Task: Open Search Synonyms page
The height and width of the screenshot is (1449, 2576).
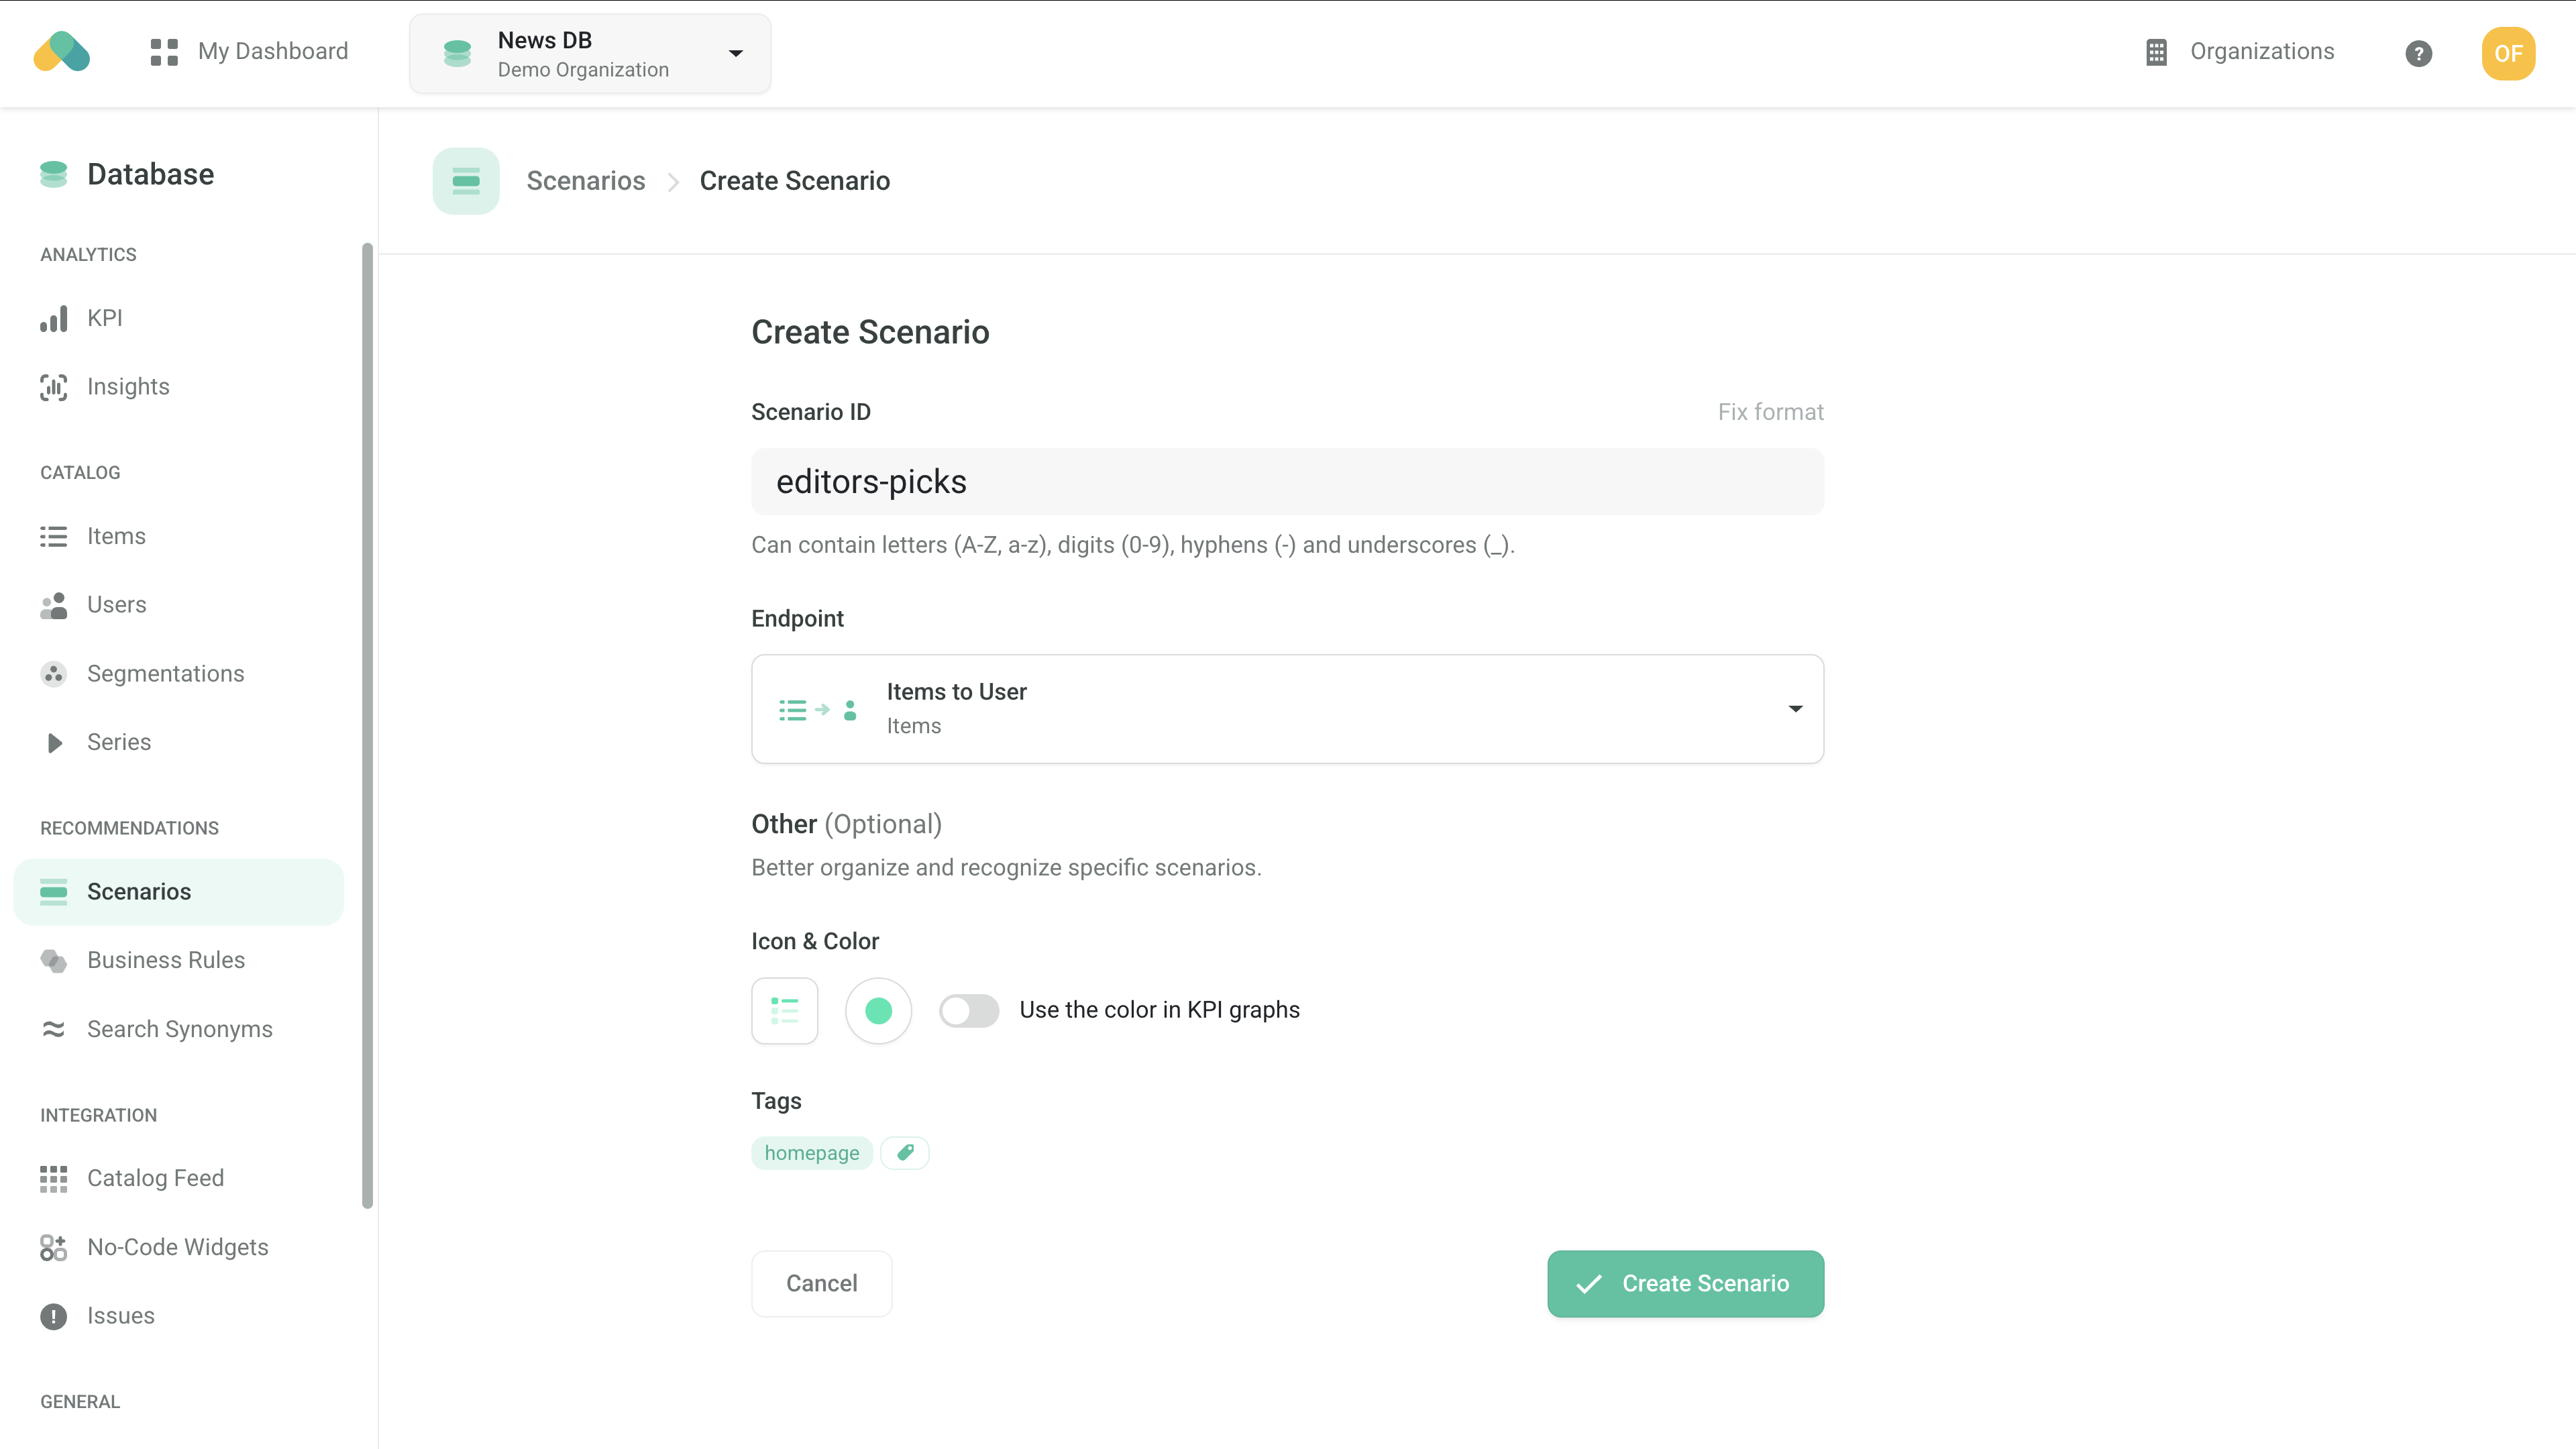Action: tap(180, 1029)
